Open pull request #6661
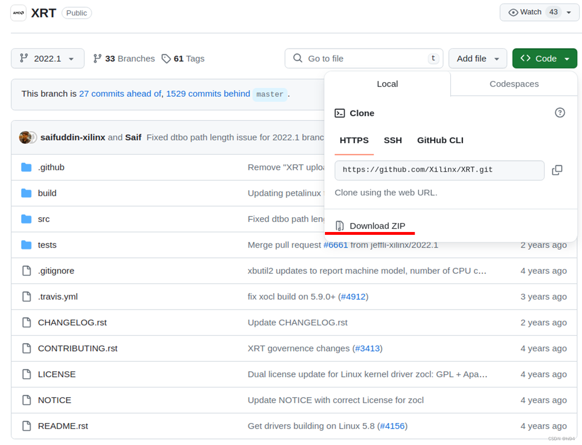This screenshot has height=445, width=582. click(336, 245)
